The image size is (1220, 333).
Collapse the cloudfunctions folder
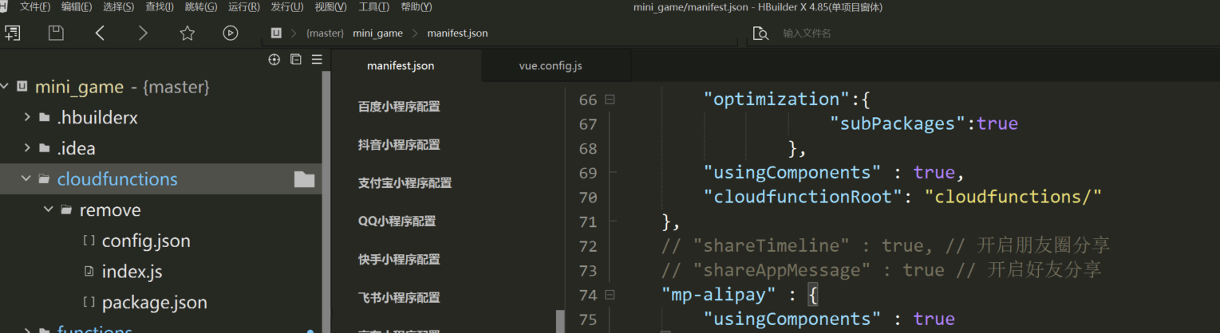coord(26,179)
